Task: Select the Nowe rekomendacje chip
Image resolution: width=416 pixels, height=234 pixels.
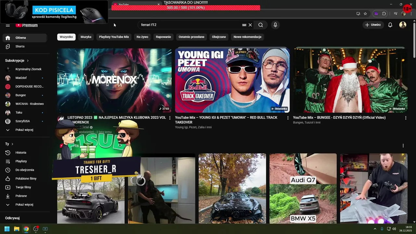Action: tap(247, 37)
